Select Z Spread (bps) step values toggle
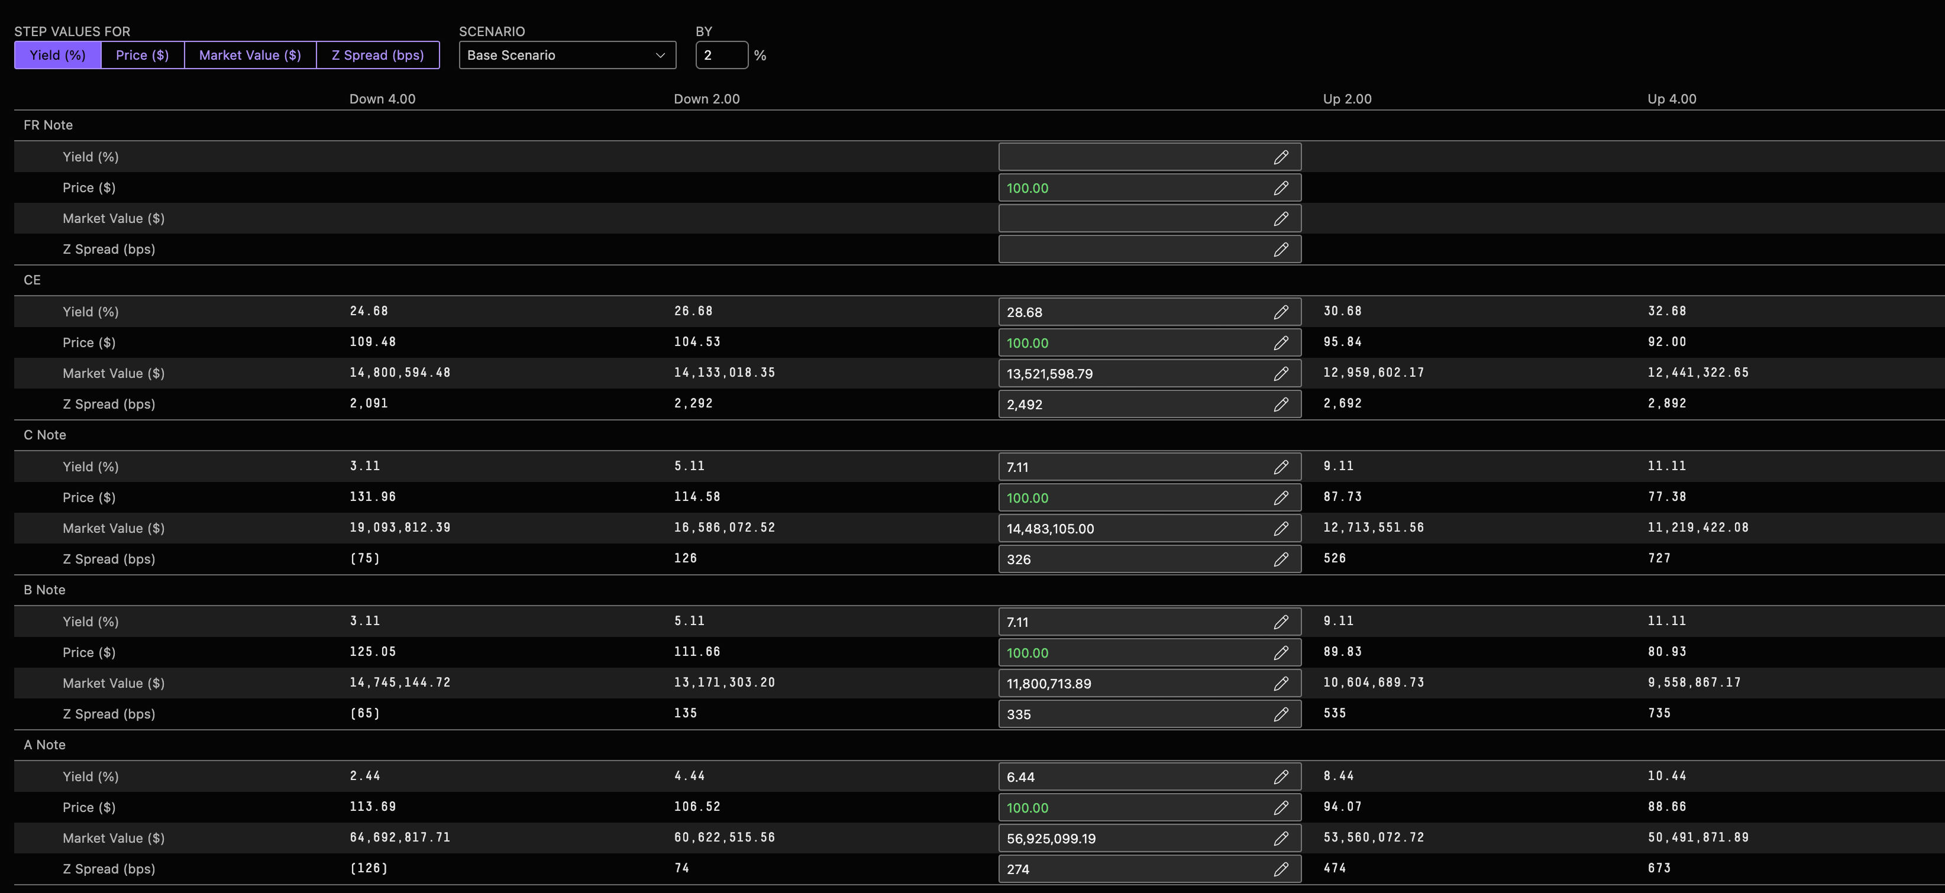 click(x=377, y=55)
